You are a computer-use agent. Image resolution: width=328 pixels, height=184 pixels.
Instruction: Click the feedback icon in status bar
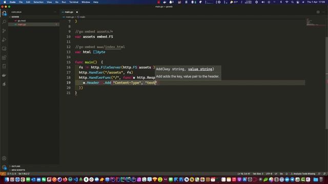pyautogui.click(x=319, y=174)
